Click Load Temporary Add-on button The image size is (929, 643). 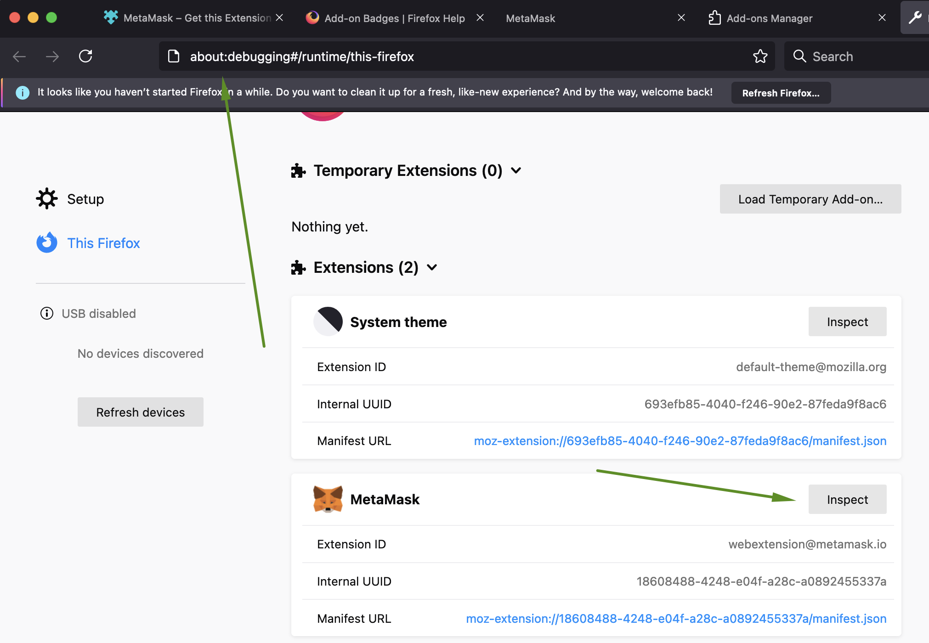point(810,199)
